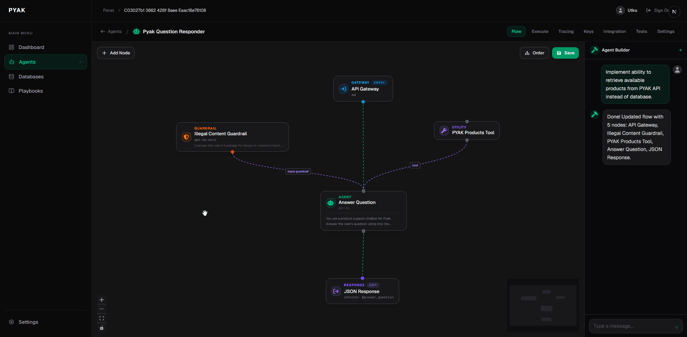Click the PYAK logo

coord(17,10)
